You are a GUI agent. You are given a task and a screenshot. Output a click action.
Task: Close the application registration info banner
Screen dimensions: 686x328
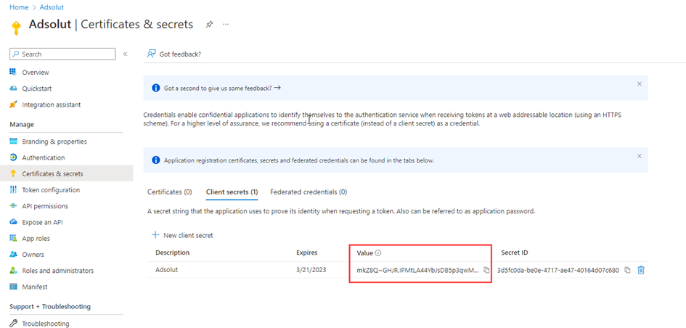coord(640,156)
